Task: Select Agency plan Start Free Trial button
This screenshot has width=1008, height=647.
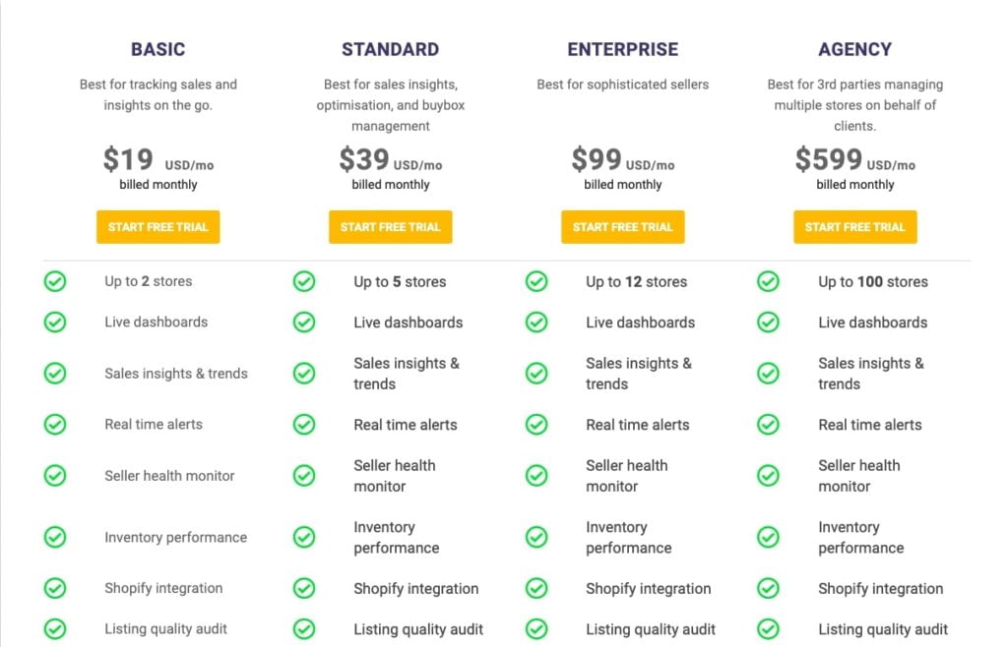Action: [x=855, y=226]
